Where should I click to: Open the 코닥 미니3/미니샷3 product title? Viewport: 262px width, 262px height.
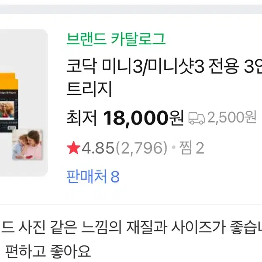click(164, 77)
